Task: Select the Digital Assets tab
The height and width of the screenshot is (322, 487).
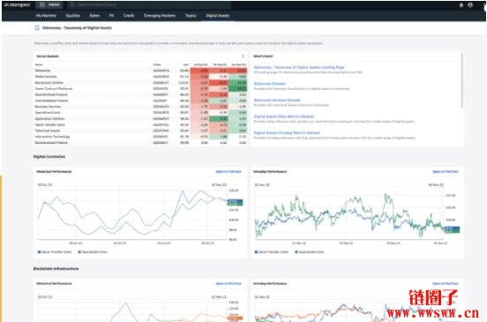Action: tap(218, 16)
